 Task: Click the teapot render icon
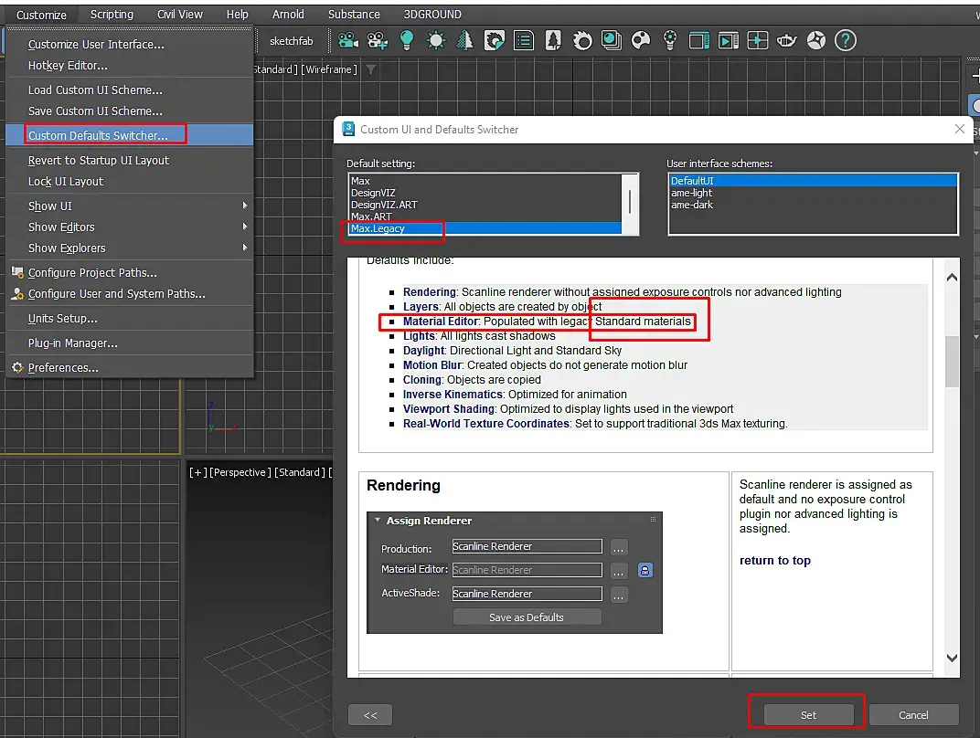(x=786, y=40)
